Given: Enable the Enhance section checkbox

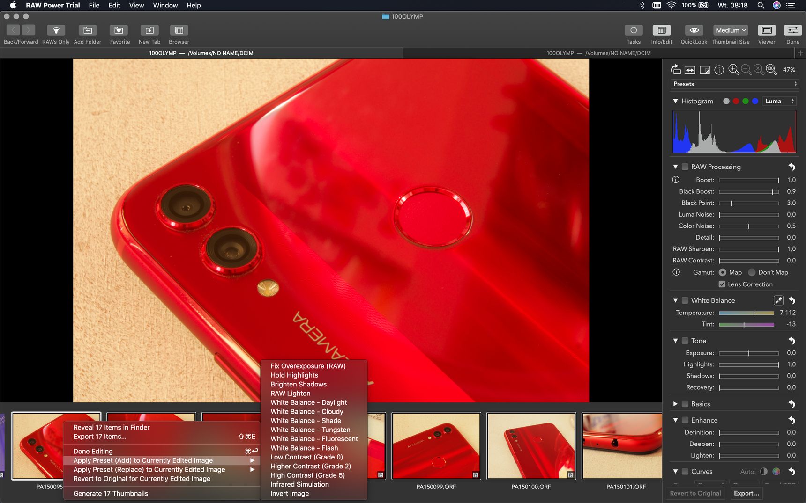Looking at the screenshot, I should pos(685,420).
